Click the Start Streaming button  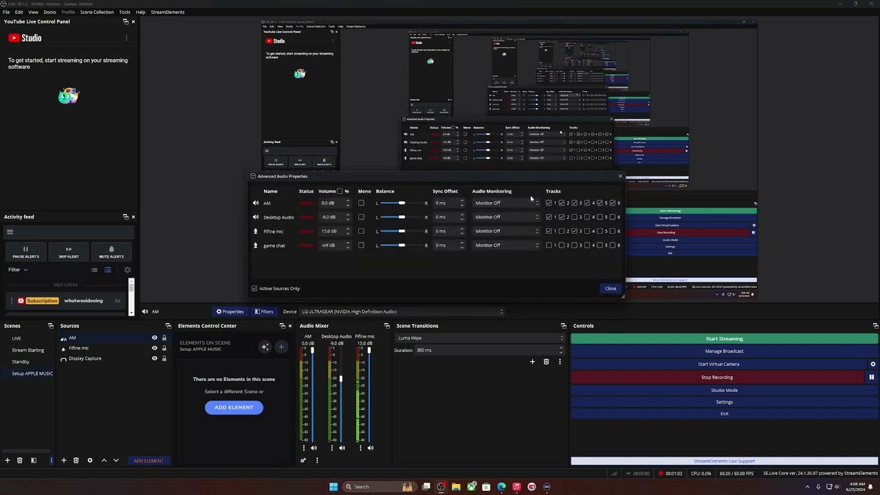click(x=724, y=339)
